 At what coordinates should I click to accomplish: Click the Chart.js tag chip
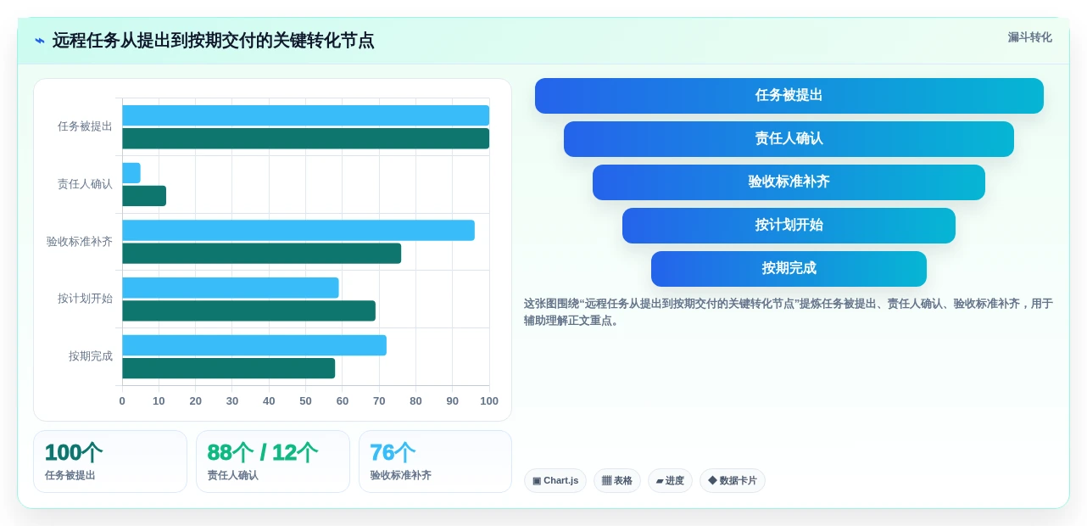pos(555,481)
